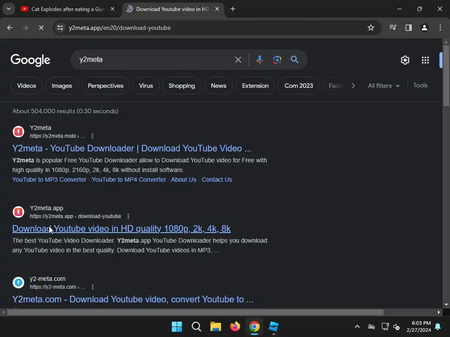Open taskbar search magnifier
This screenshot has height=337, width=450.
pos(196,326)
